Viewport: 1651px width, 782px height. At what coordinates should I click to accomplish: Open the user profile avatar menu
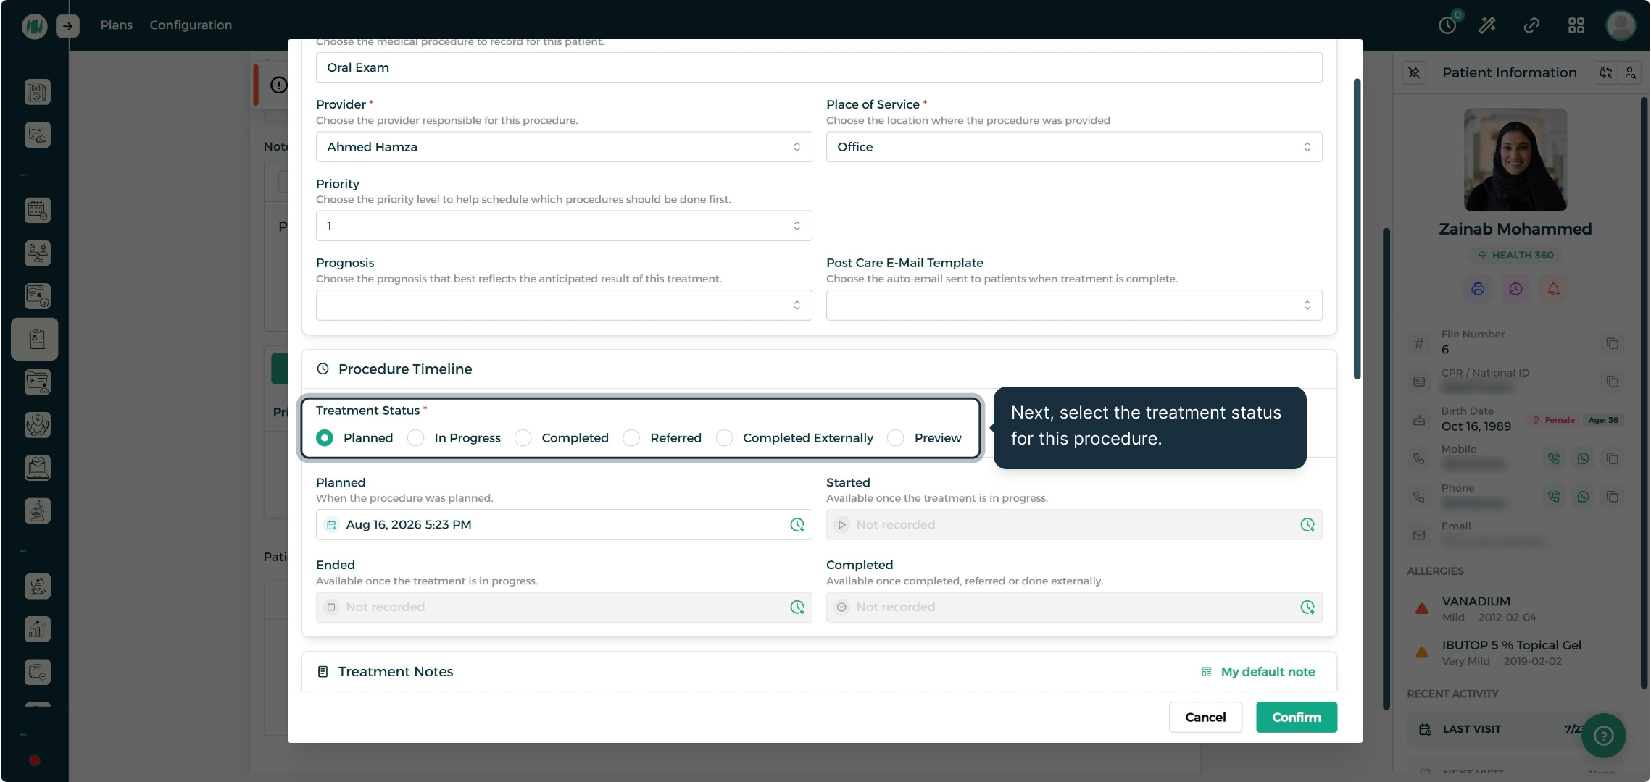[1621, 25]
